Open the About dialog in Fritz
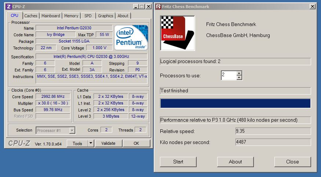This screenshot has height=177, width=321. (x=235, y=162)
